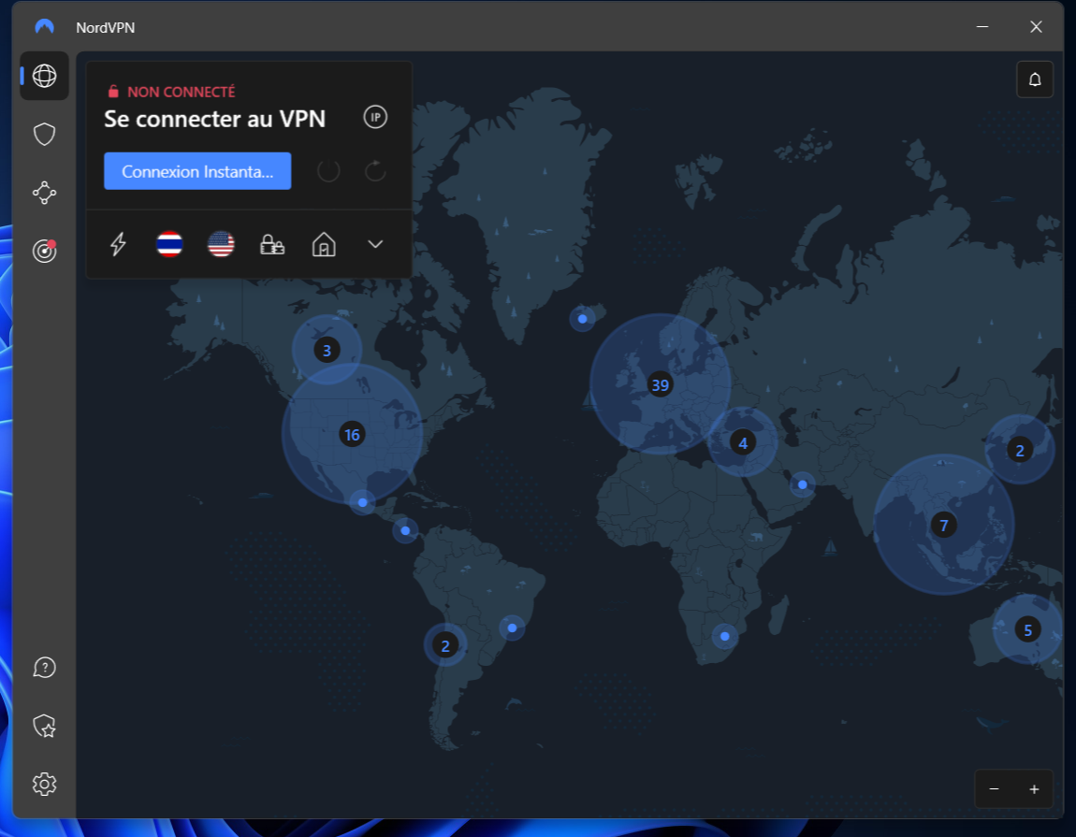
Task: Click the United States cluster labeled 16
Action: [x=352, y=434]
